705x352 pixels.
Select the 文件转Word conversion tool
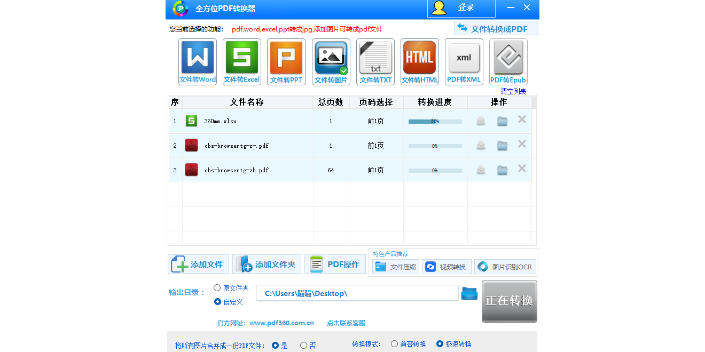point(197,61)
